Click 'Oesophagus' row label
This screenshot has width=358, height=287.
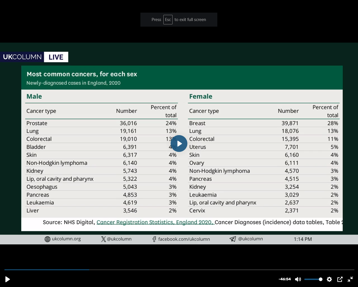[x=42, y=187]
